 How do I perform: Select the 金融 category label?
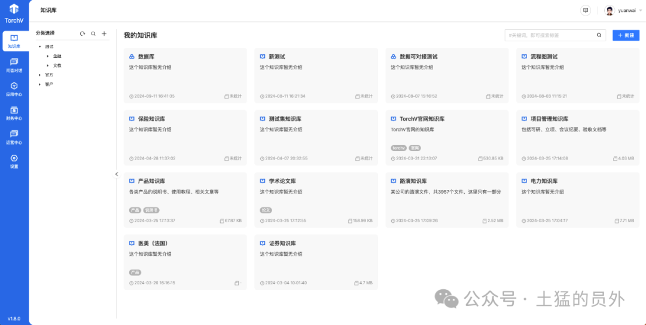point(57,56)
